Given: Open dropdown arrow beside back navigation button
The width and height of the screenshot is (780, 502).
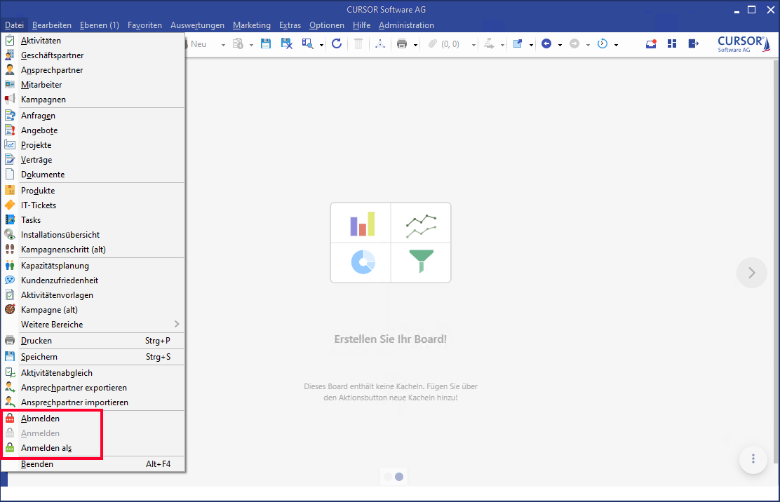Looking at the screenshot, I should [560, 45].
